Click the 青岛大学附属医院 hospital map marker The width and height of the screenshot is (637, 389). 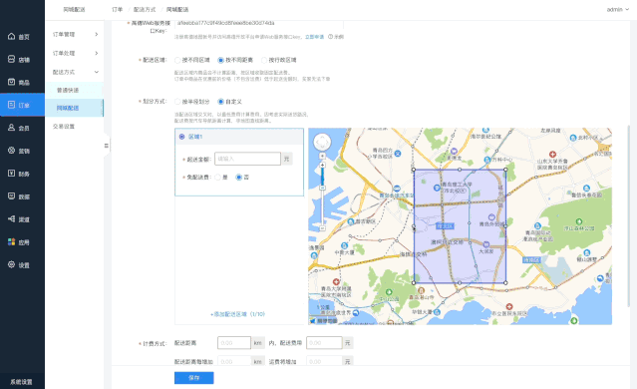336,281
